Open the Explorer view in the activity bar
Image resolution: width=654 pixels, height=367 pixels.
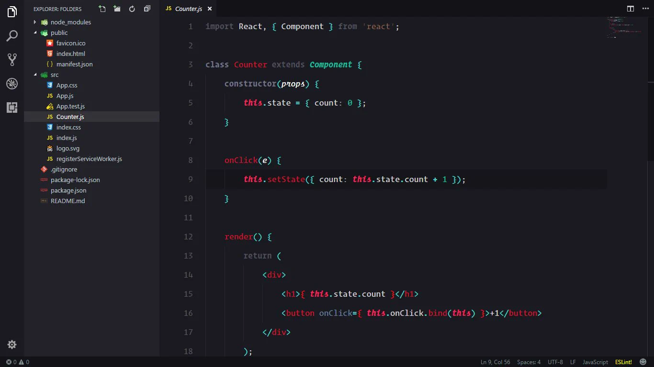click(12, 12)
